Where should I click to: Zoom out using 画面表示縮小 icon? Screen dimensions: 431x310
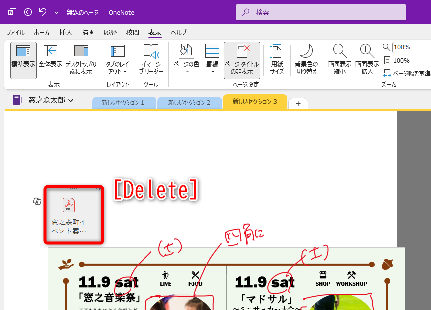click(339, 58)
